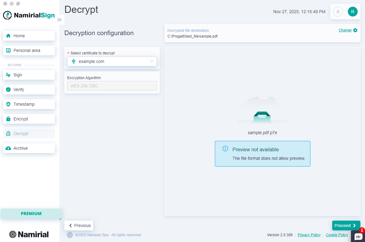Click the Change destination link
The image size is (365, 242).
[x=345, y=30]
